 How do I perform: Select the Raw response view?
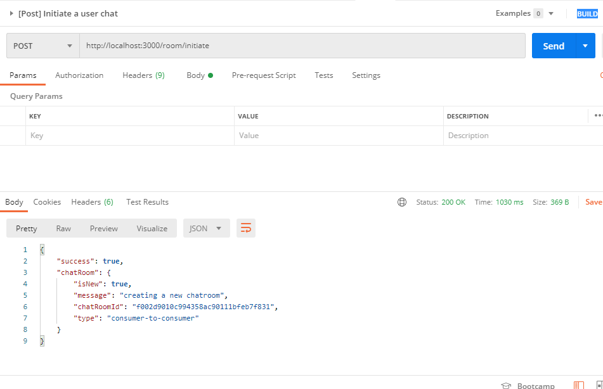coord(63,228)
